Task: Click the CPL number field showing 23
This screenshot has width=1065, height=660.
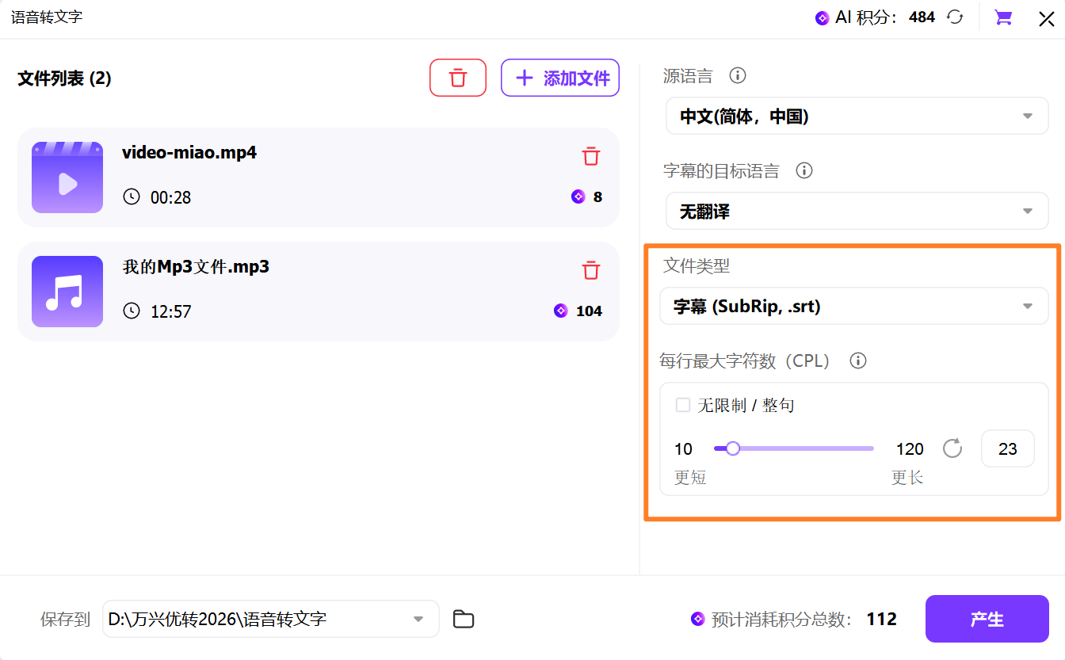Action: [x=1007, y=449]
